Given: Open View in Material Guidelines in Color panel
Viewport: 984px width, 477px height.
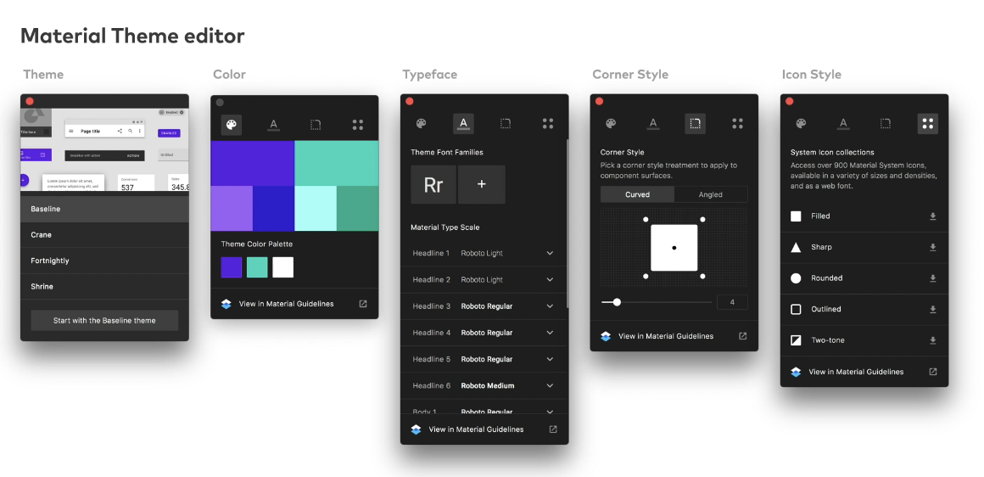Looking at the screenshot, I should point(286,304).
